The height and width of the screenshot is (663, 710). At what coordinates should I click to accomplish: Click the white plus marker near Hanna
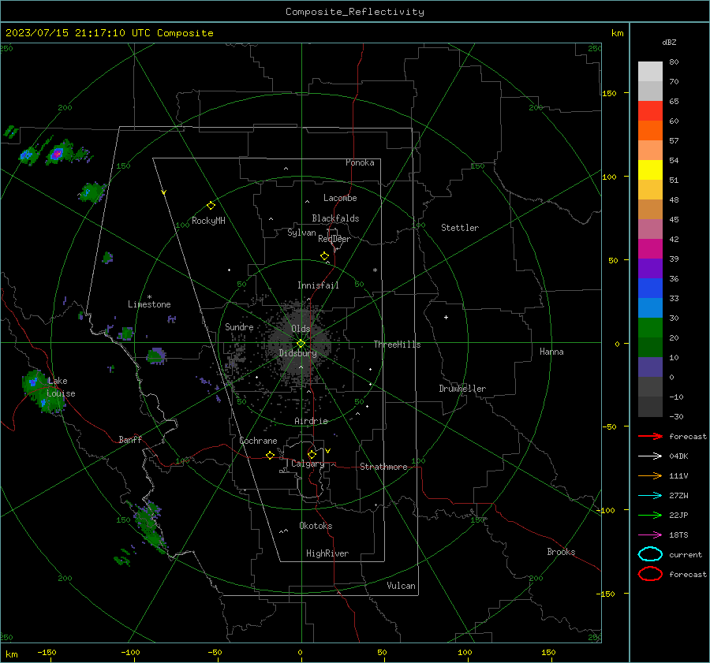(446, 317)
